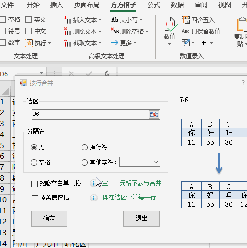
Task: Select the 无 separator radio button
Action: pyautogui.click(x=34, y=148)
